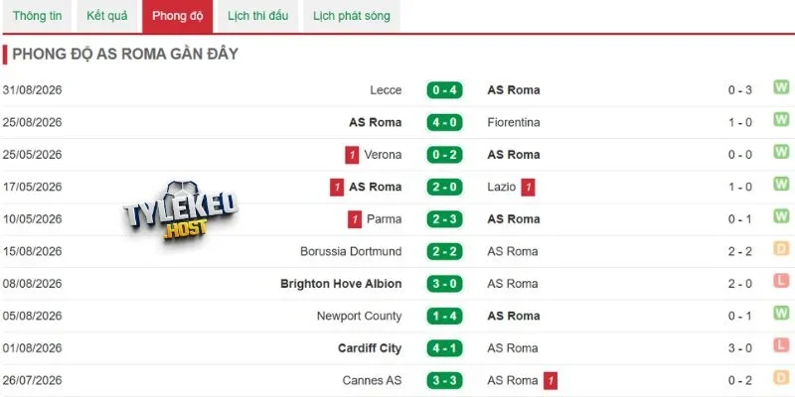The width and height of the screenshot is (795, 397).
Task: Open the Newport County team link
Action: point(359,316)
